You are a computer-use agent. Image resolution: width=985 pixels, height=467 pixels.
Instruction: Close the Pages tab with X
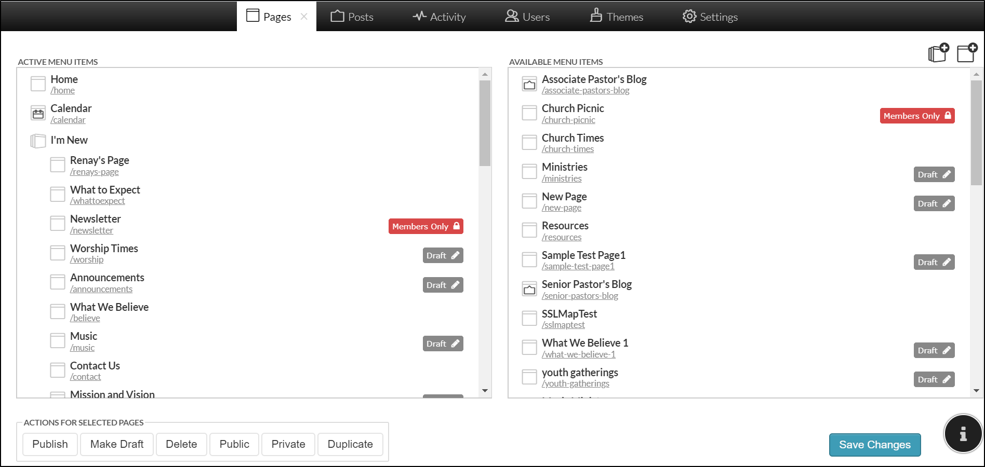304,17
